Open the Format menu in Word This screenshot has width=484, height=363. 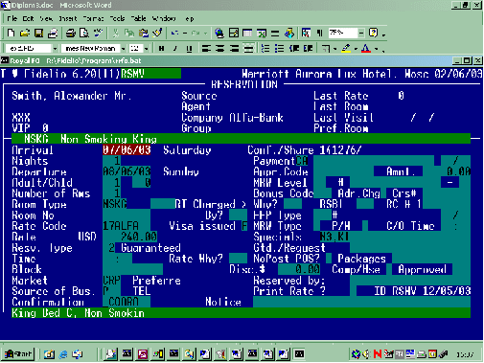(x=93, y=18)
